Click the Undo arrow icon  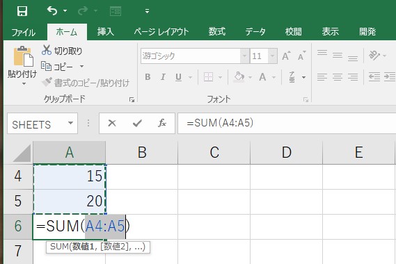coord(52,11)
